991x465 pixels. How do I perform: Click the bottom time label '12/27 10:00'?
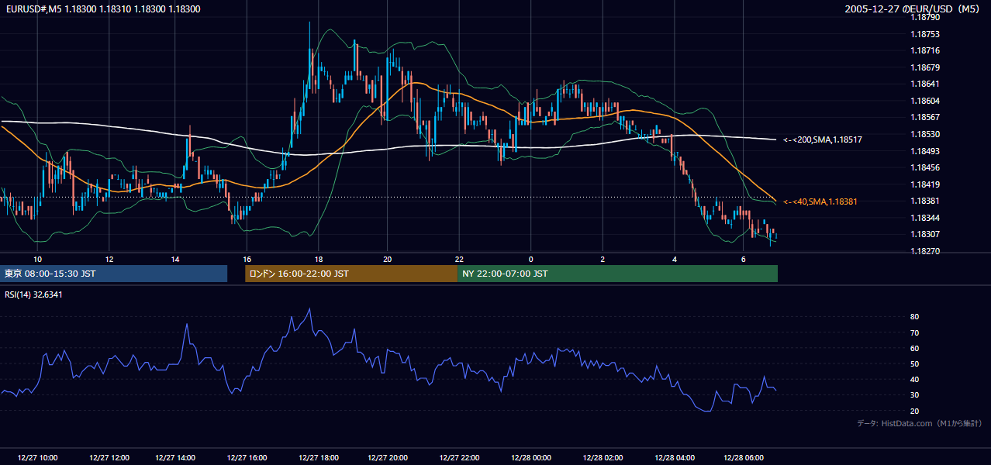coord(38,457)
